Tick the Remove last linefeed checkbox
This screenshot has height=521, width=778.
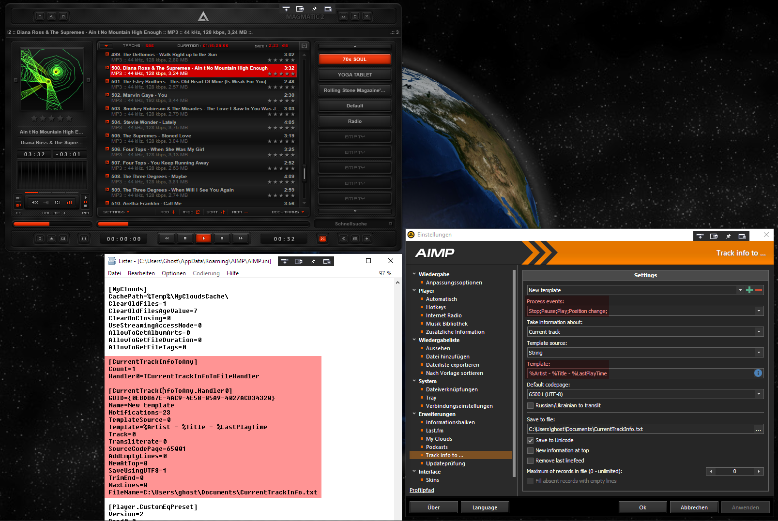point(531,461)
